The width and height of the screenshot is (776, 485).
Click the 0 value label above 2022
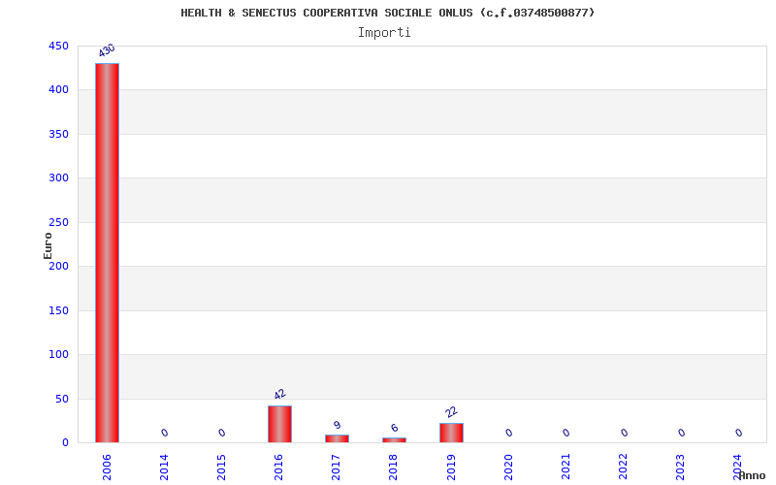pos(625,433)
